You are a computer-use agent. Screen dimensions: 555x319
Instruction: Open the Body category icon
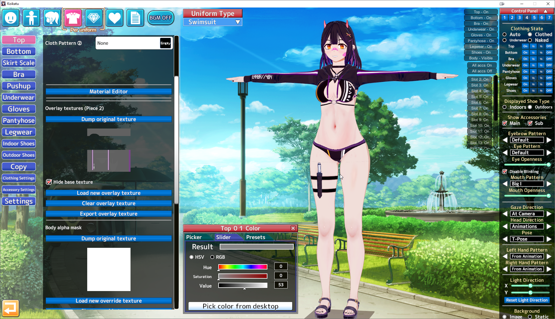(31, 18)
